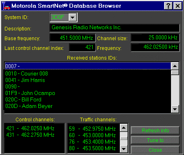The height and width of the screenshot is (155, 184).
Task: Click the Tune to button
Action: (155, 140)
